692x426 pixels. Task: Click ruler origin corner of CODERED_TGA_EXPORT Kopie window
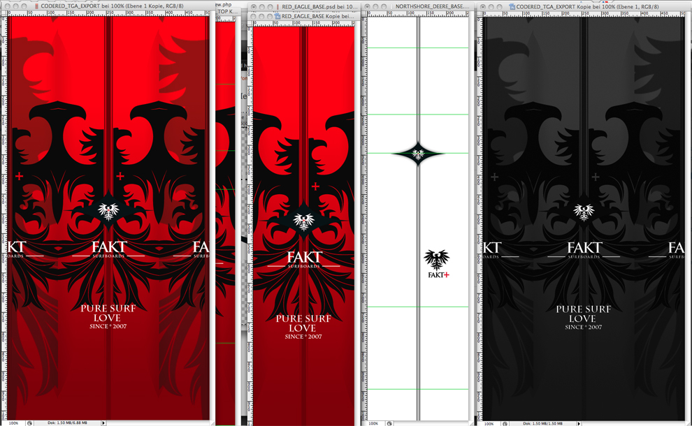pos(480,14)
